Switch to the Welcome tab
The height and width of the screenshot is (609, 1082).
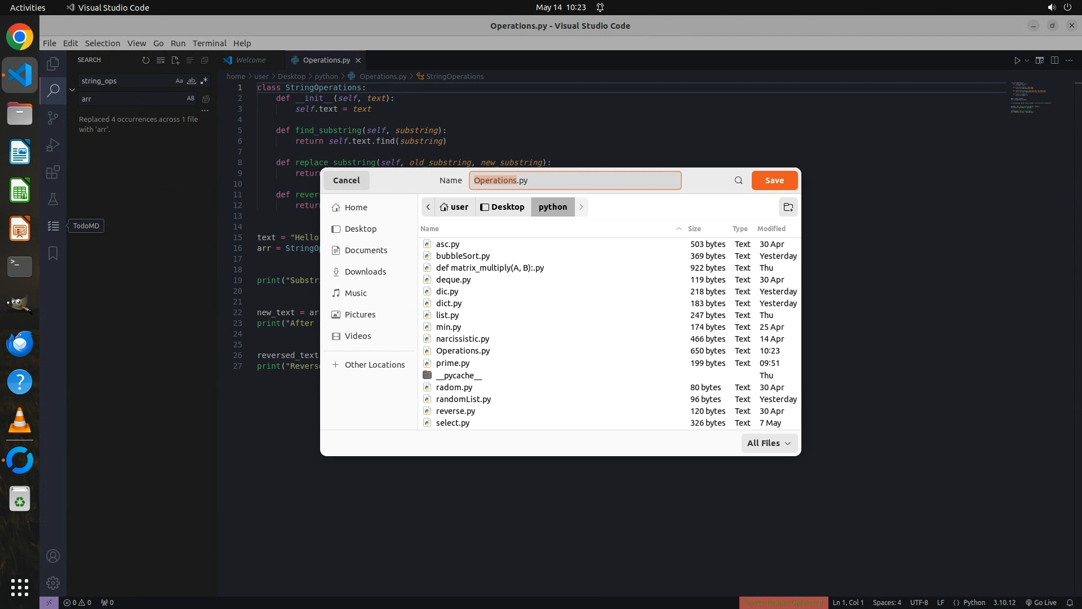[250, 60]
